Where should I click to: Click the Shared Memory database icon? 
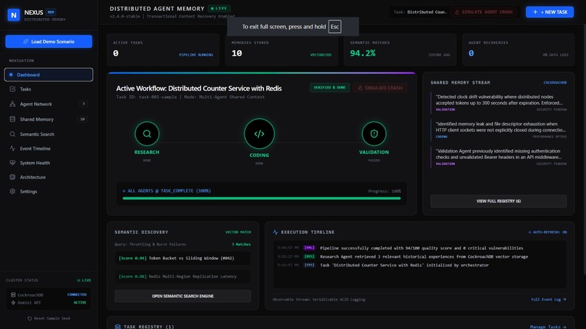point(12,119)
